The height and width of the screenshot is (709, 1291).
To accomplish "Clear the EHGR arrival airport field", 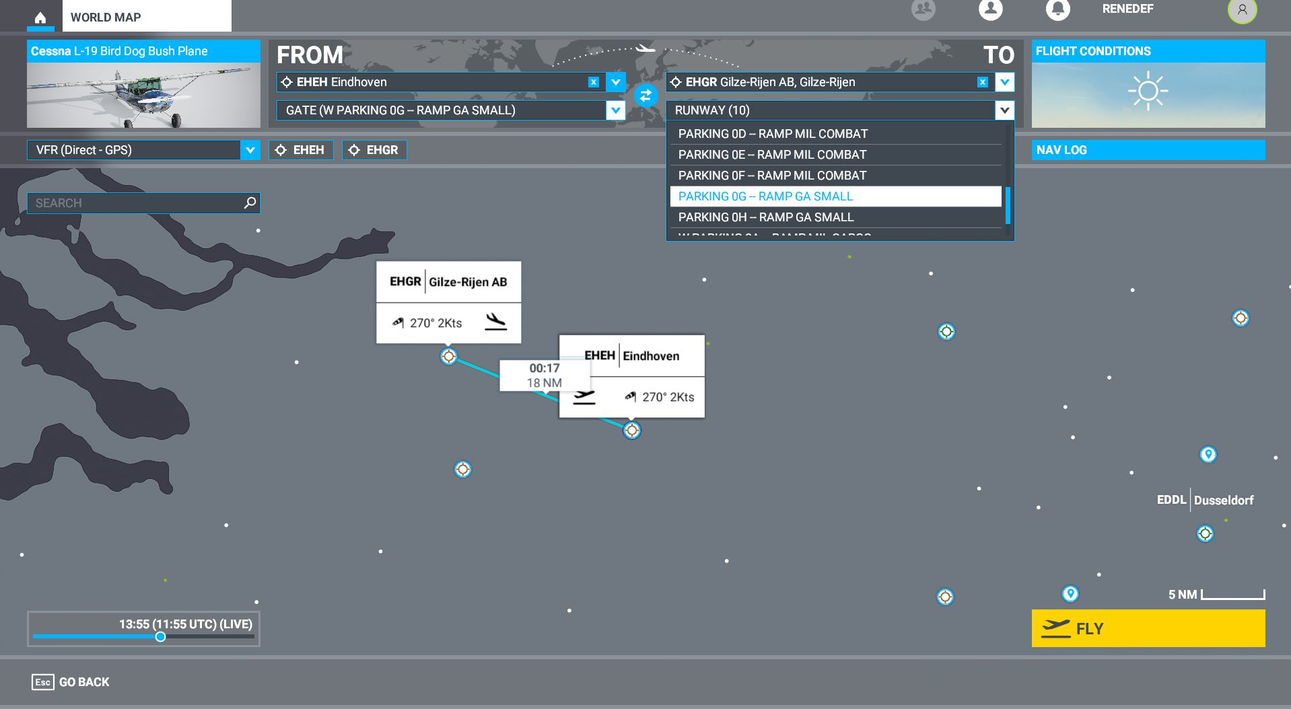I will click(982, 82).
